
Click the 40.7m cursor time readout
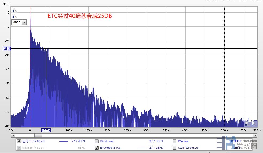click(46, 130)
